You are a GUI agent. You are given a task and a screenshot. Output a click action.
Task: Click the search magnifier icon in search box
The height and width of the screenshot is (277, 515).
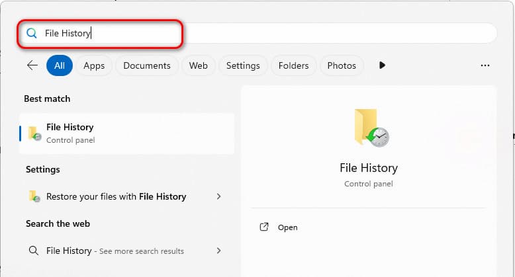click(31, 33)
